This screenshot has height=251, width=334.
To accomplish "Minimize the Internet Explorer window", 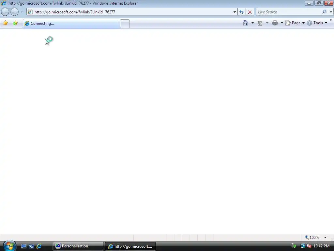I will pyautogui.click(x=309, y=3).
